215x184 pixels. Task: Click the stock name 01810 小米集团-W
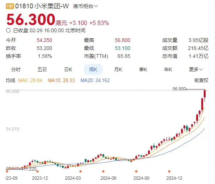(x=42, y=6)
